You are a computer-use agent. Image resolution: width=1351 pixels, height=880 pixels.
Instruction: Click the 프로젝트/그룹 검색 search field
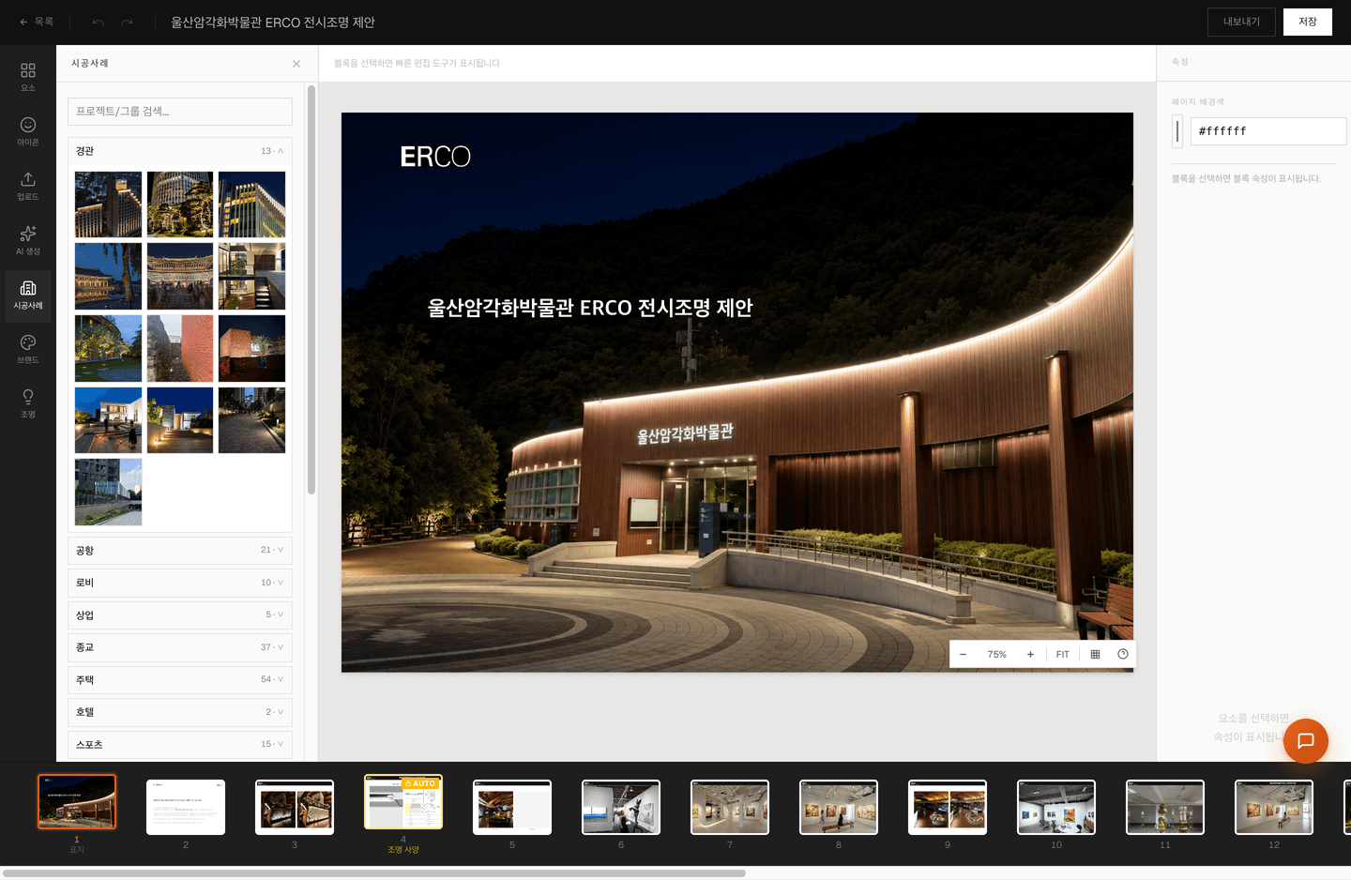click(180, 112)
